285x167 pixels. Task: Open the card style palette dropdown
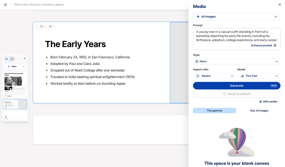(x=43, y=27)
